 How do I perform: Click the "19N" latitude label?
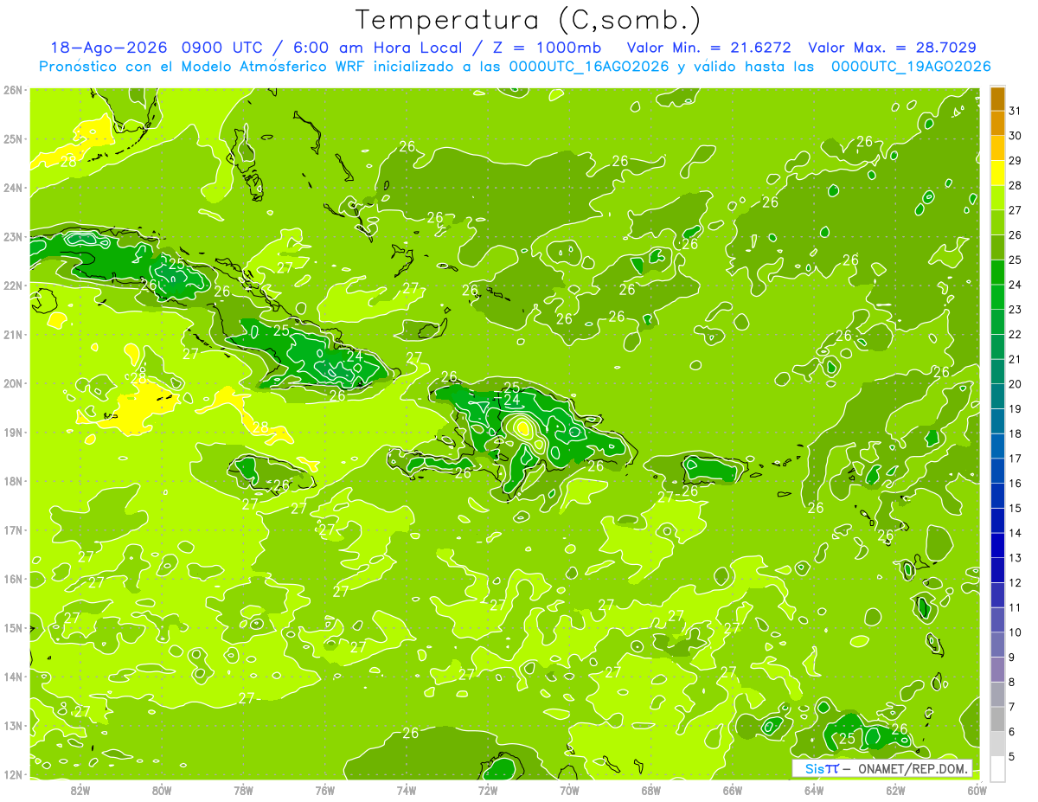click(x=13, y=432)
